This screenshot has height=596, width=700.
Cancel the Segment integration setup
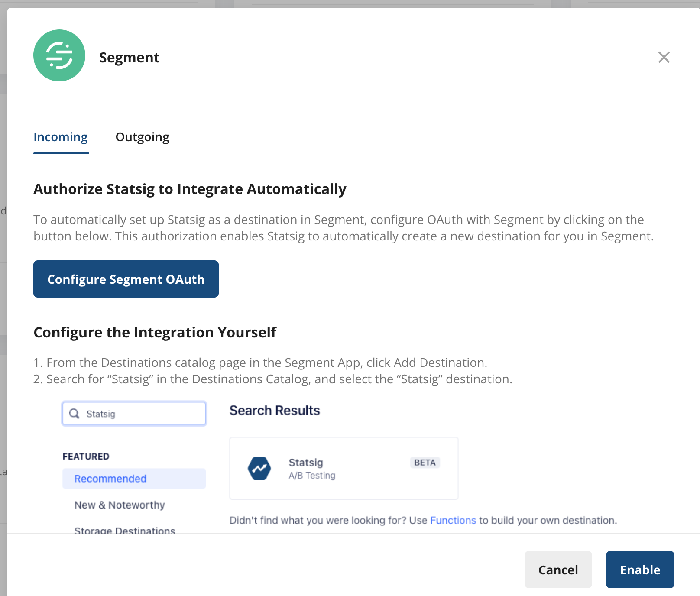pos(558,570)
